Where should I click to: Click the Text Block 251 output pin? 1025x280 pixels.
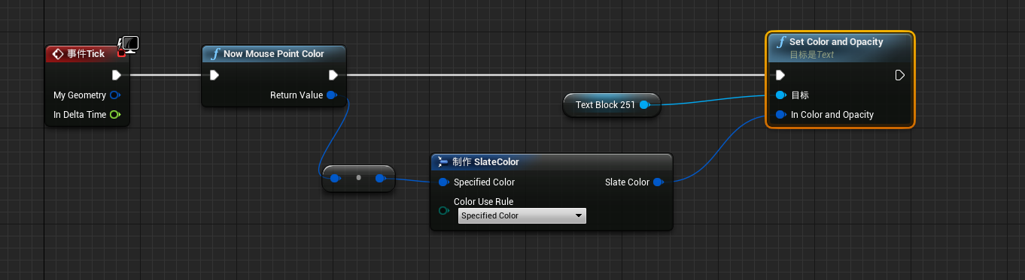coord(645,105)
